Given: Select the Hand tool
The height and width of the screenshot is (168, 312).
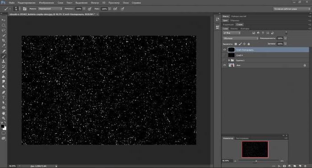Looking at the screenshot, I should click(4, 113).
